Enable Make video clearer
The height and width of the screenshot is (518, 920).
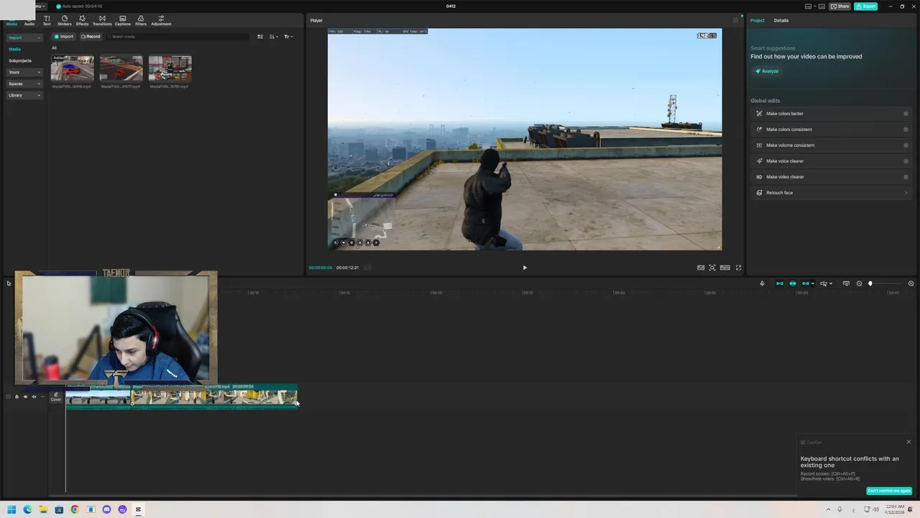(x=906, y=177)
